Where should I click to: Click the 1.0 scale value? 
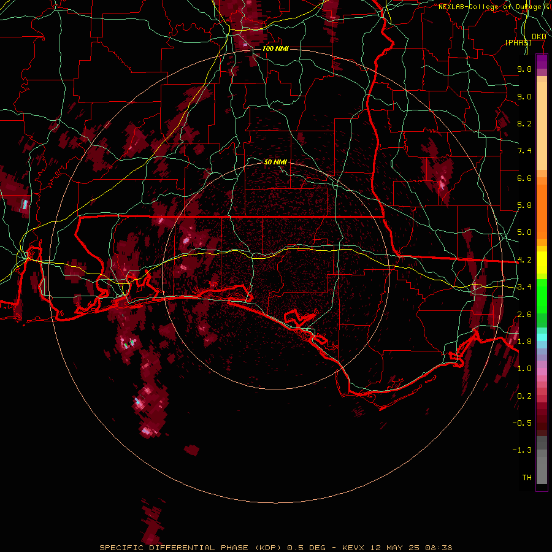tap(524, 369)
